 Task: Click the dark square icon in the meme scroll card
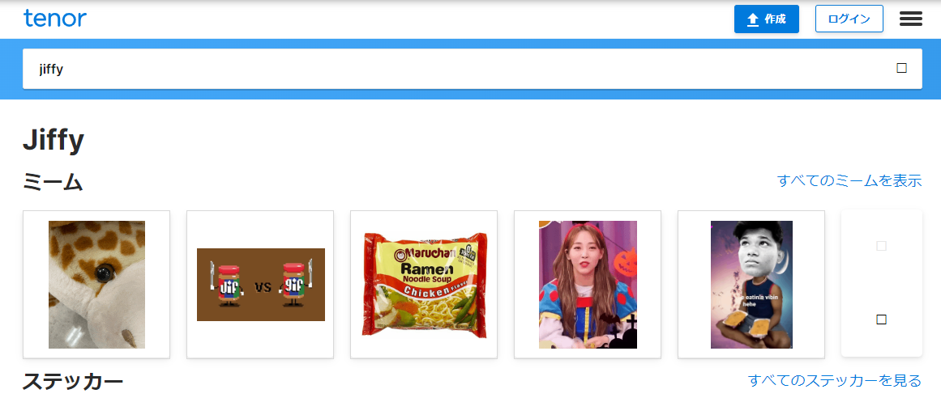pos(882,319)
